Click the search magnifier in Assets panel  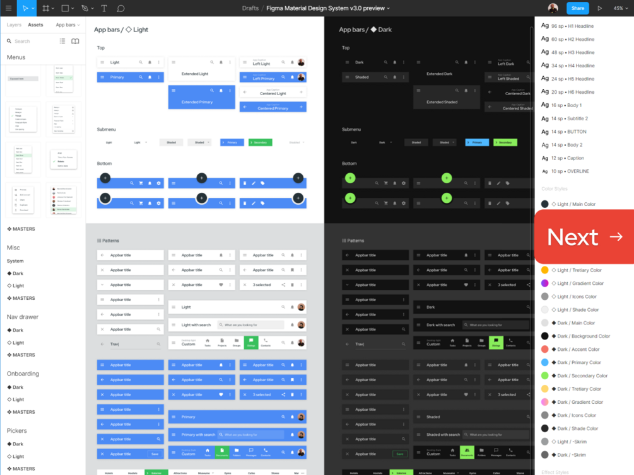coord(9,41)
